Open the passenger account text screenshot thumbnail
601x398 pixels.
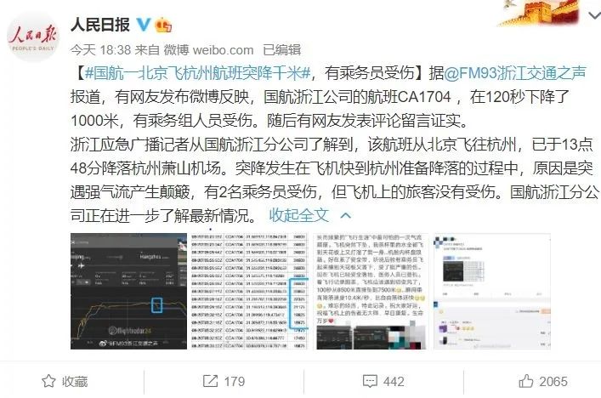pyautogui.click(x=371, y=291)
